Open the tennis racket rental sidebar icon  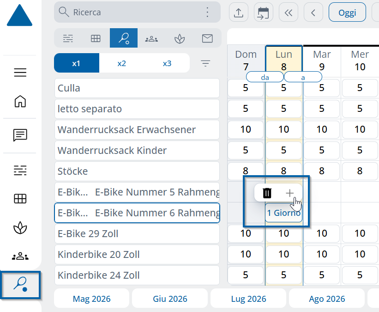(20, 285)
